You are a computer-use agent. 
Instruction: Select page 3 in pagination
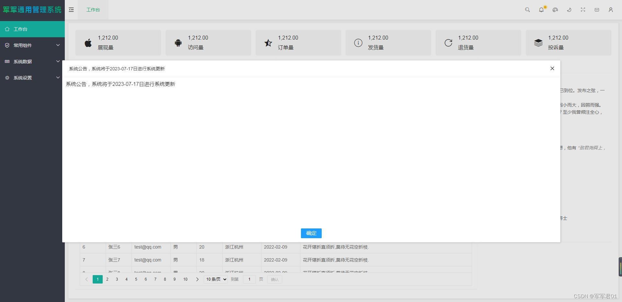pyautogui.click(x=117, y=279)
